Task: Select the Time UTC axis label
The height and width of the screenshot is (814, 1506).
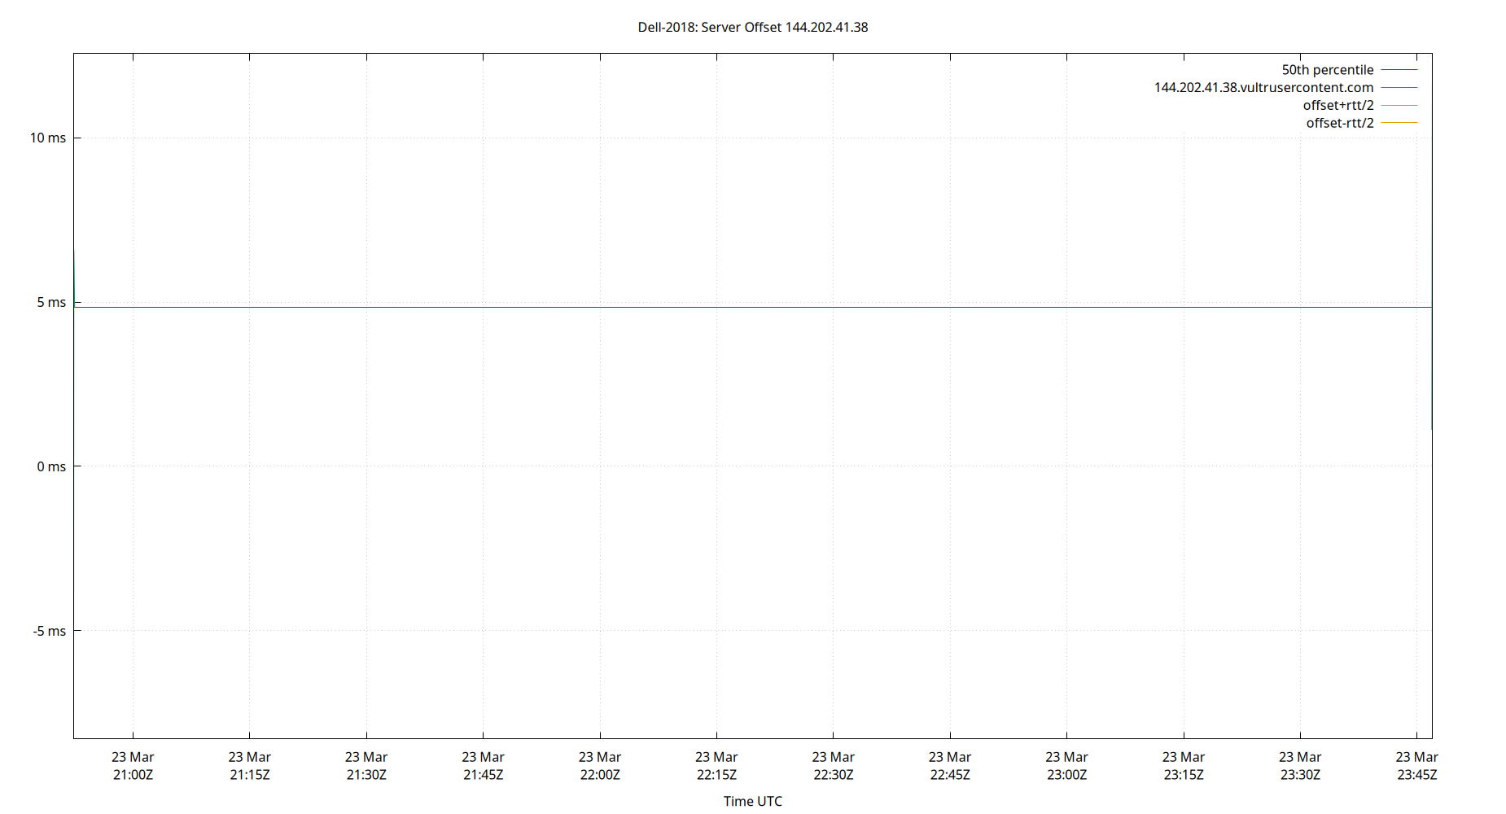Action: click(x=751, y=801)
